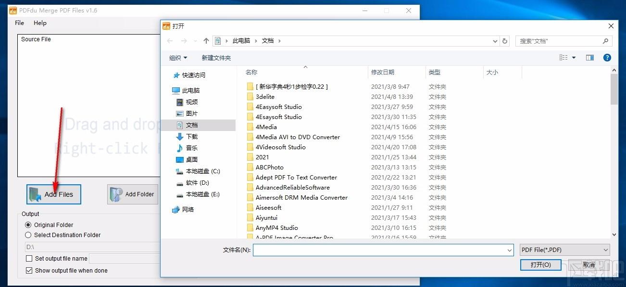Click the scroll down arrow of file list

pos(614,235)
